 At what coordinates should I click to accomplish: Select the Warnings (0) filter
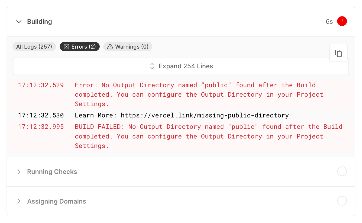click(x=128, y=47)
